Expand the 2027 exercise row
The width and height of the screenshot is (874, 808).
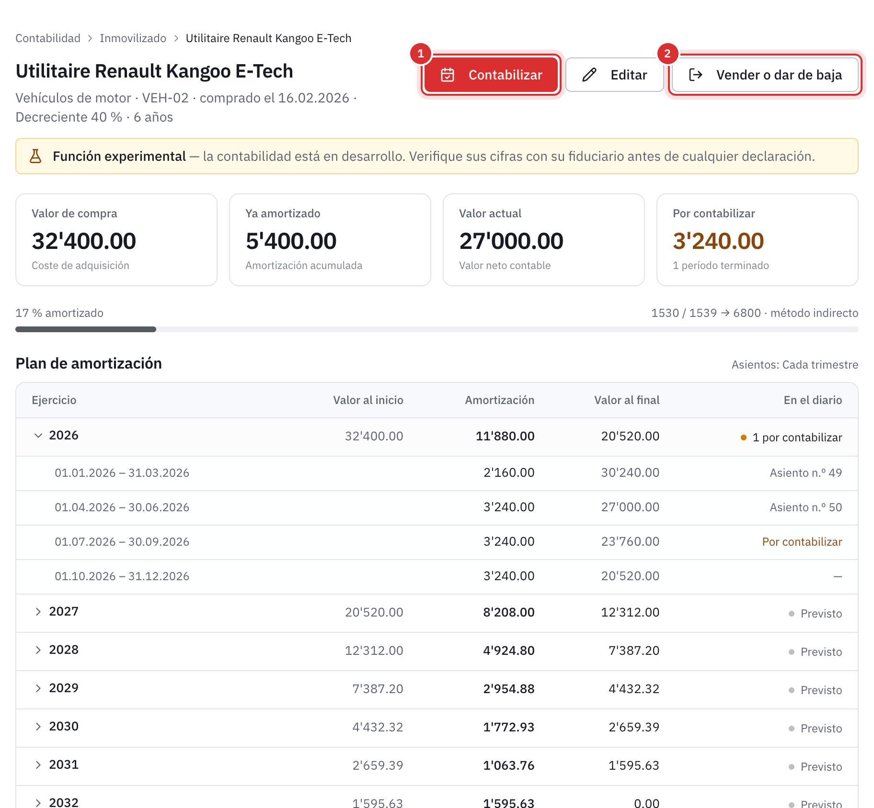[x=38, y=612]
